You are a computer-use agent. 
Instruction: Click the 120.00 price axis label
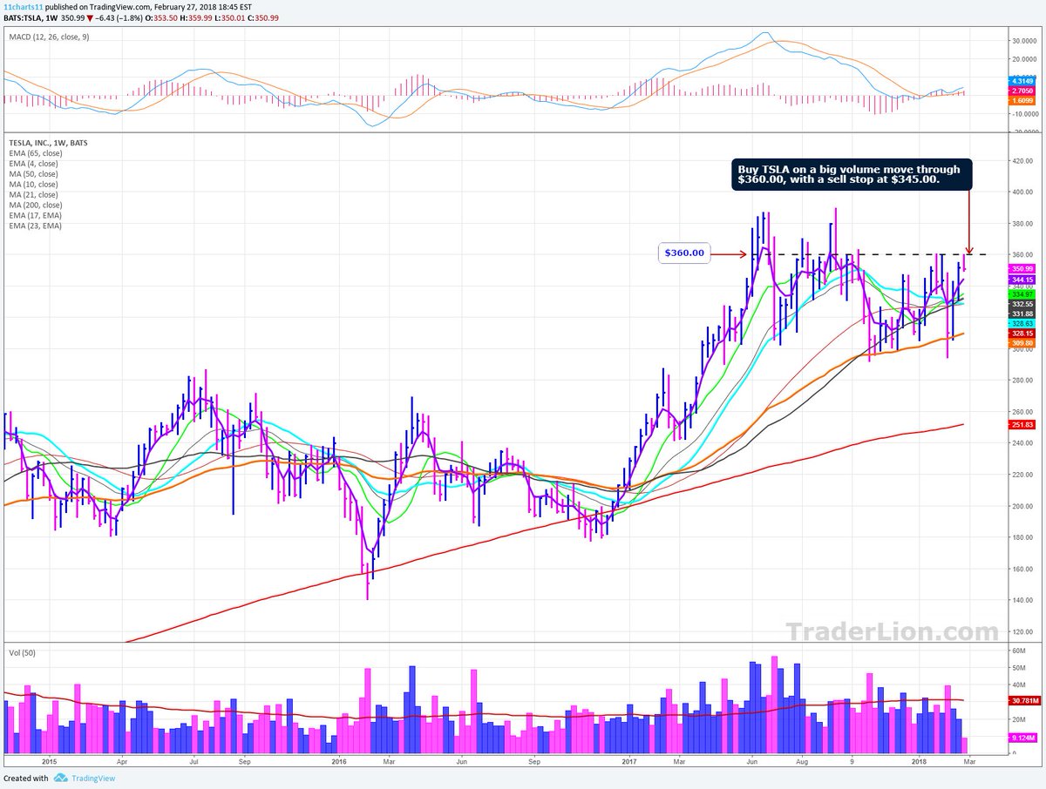tap(1021, 632)
